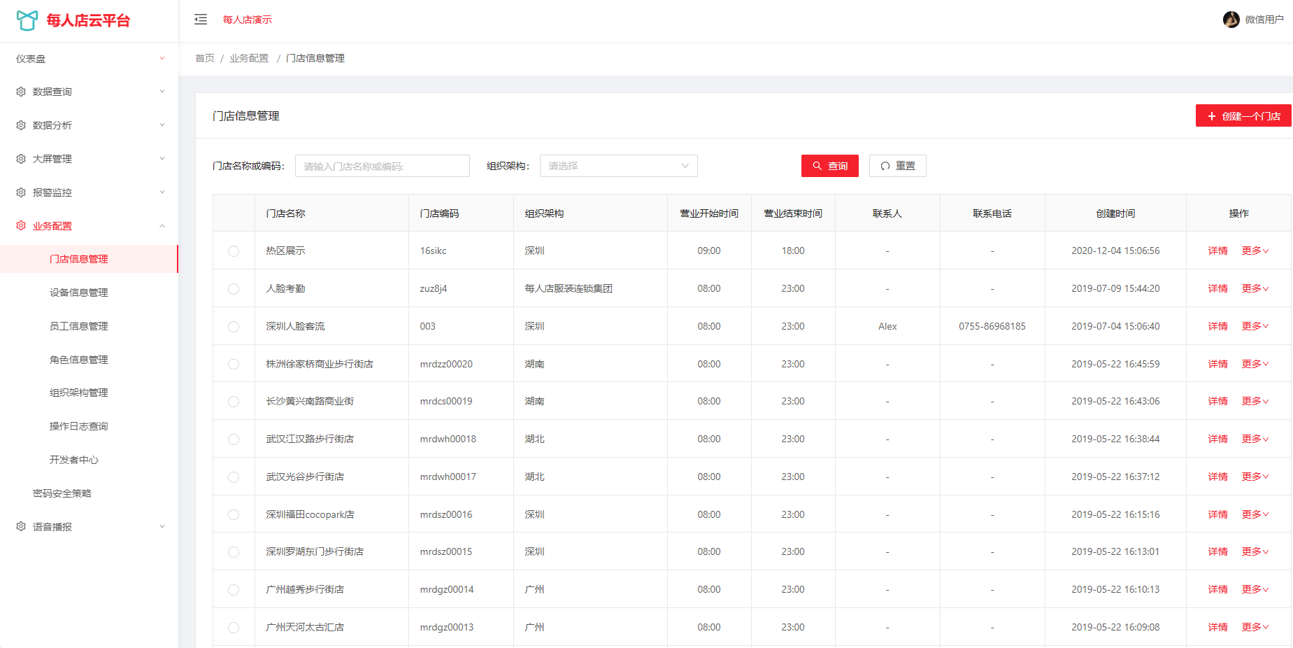This screenshot has width=1293, height=648.
Task: Go to 首页 via breadcrumb
Action: click(205, 58)
